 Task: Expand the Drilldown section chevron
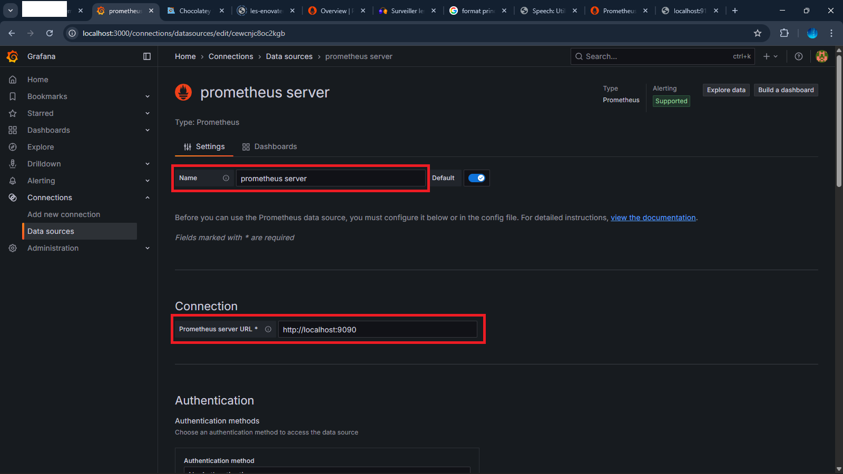[148, 164]
